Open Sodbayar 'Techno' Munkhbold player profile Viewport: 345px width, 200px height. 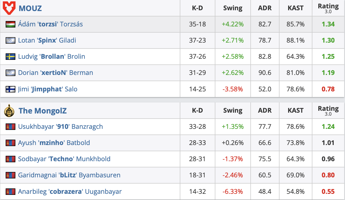[x=64, y=159]
